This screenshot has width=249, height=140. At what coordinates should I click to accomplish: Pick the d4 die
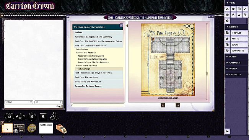[x=54, y=116]
